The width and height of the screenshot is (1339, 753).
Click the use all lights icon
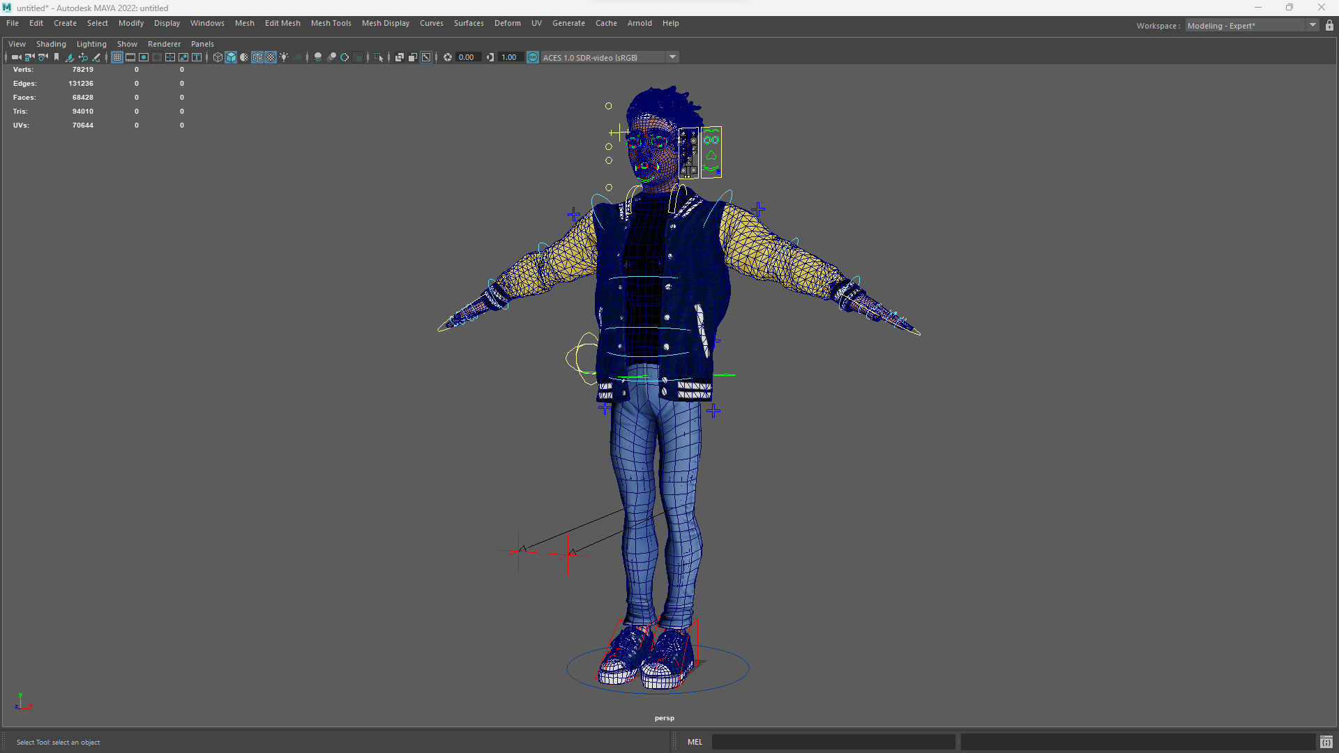tap(284, 57)
